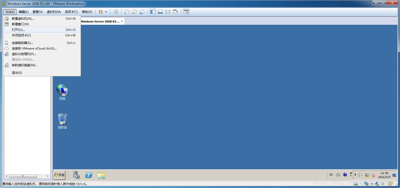Open the muted volume tray icon

pos(373,175)
